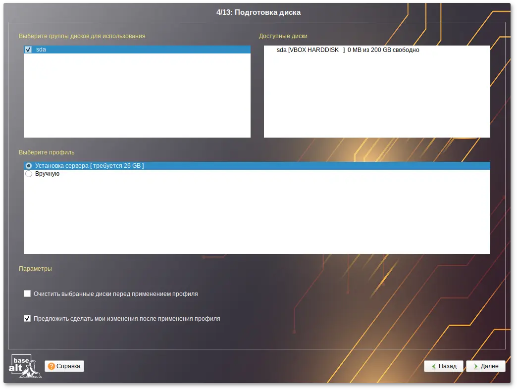The width and height of the screenshot is (517, 390).
Task: Click the Вручную profile label text
Action: 47,174
